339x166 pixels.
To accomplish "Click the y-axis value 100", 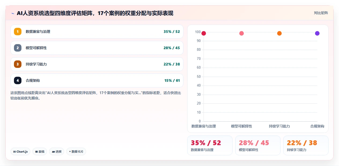I will click(198, 32).
